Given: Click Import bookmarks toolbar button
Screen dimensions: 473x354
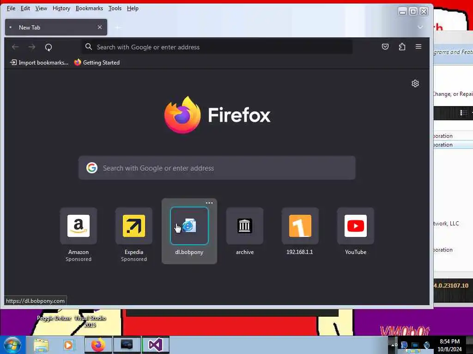Looking at the screenshot, I should 39,63.
